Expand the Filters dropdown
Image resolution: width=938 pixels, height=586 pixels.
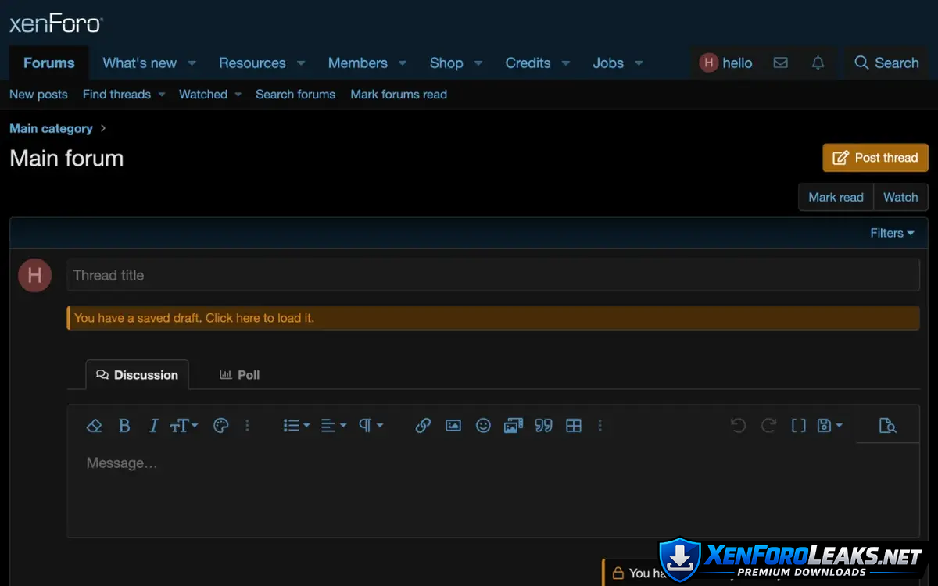(892, 233)
